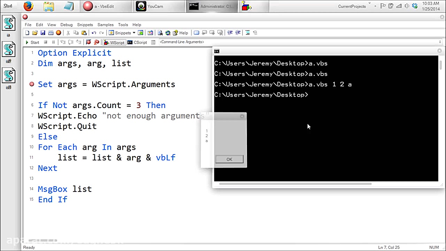This screenshot has width=446, height=251.
Task: Cut selection with the scissors icon
Action: pyautogui.click(x=68, y=33)
